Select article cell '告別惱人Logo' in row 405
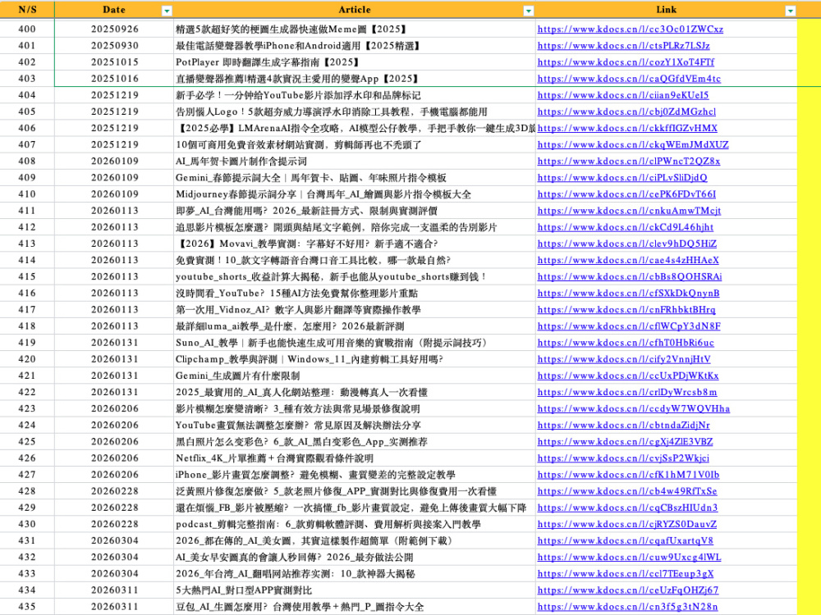 355,112
